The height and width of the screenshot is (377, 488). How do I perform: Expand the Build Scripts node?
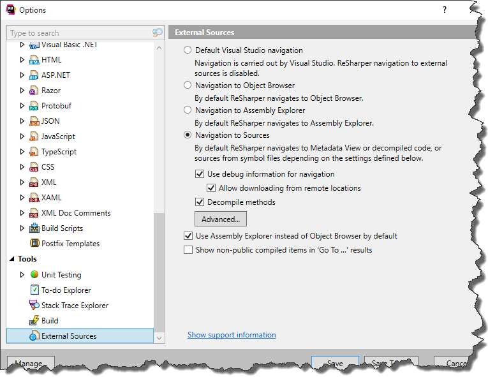tap(22, 228)
